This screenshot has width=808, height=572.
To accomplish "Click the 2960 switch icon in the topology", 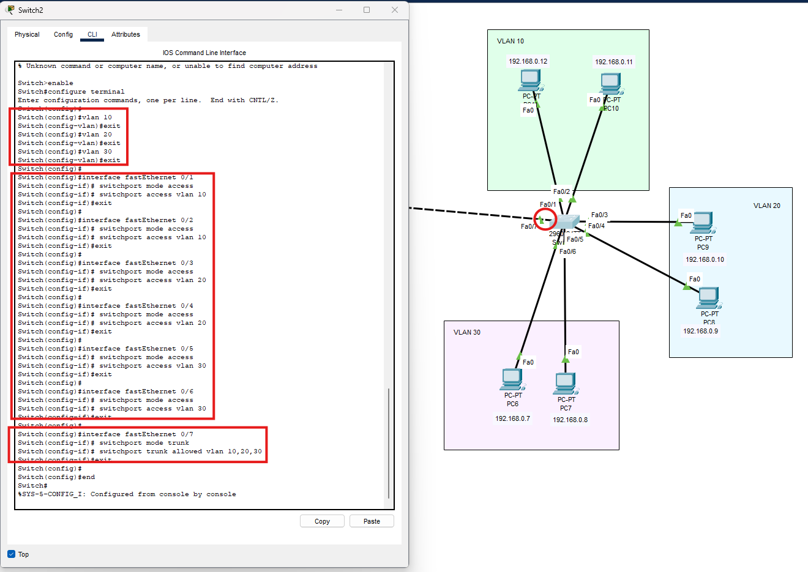I will pyautogui.click(x=566, y=222).
